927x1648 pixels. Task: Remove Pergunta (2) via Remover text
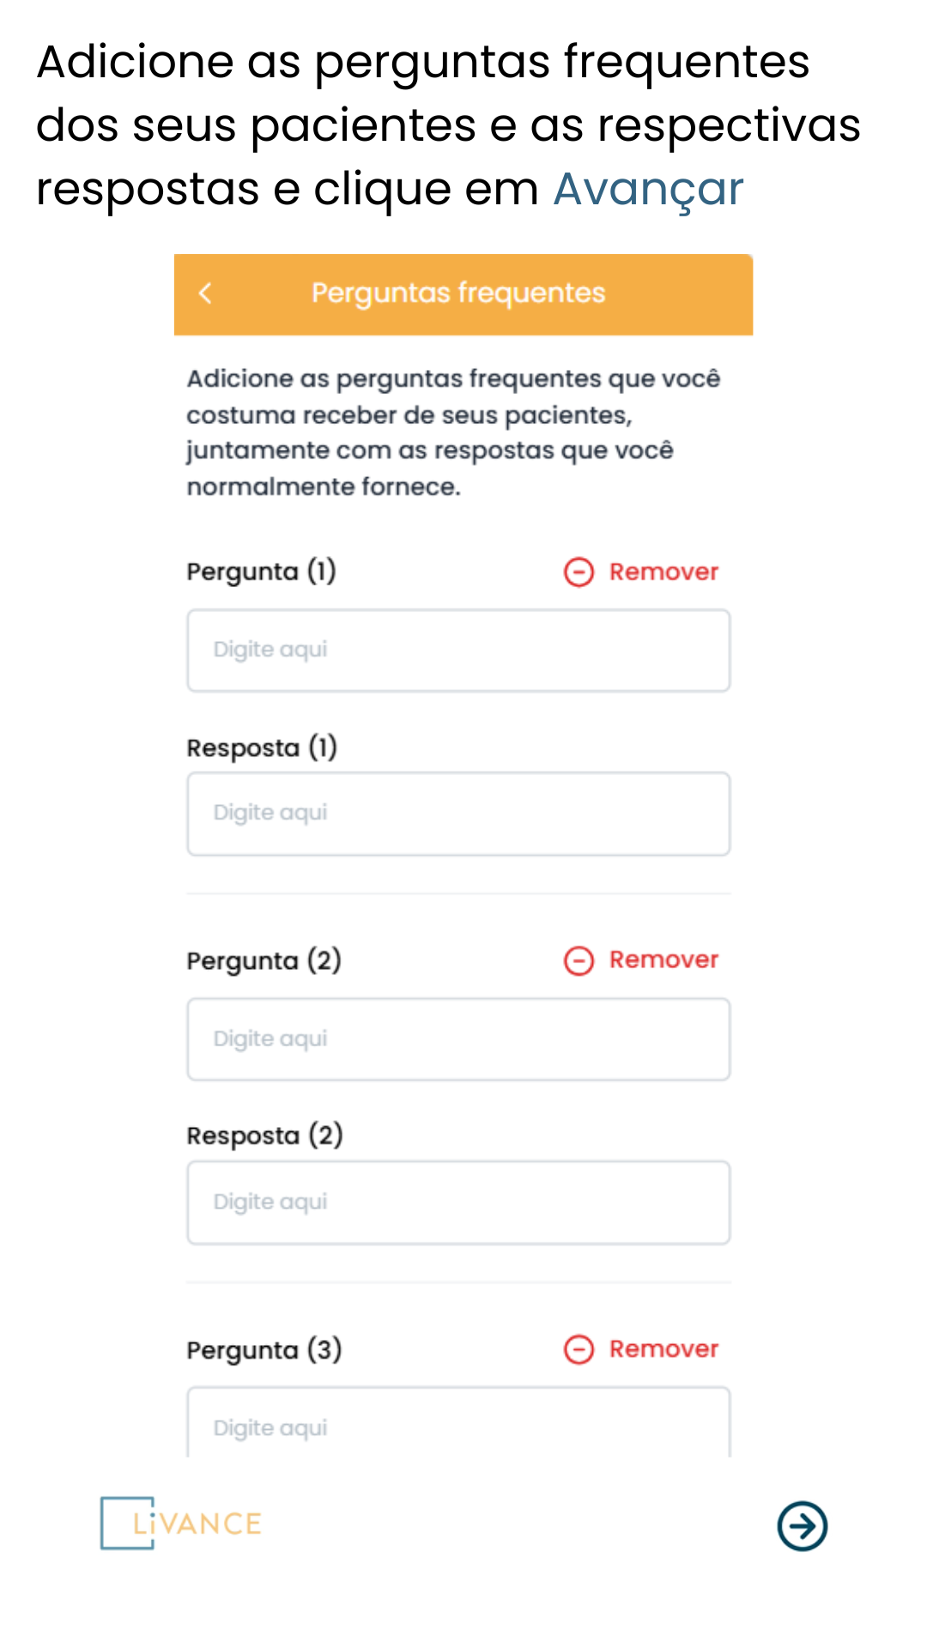click(663, 960)
